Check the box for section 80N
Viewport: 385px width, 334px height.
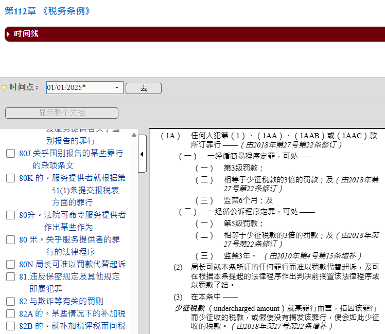point(10,265)
